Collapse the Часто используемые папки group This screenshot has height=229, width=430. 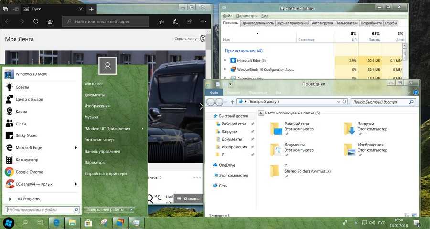coord(260,113)
